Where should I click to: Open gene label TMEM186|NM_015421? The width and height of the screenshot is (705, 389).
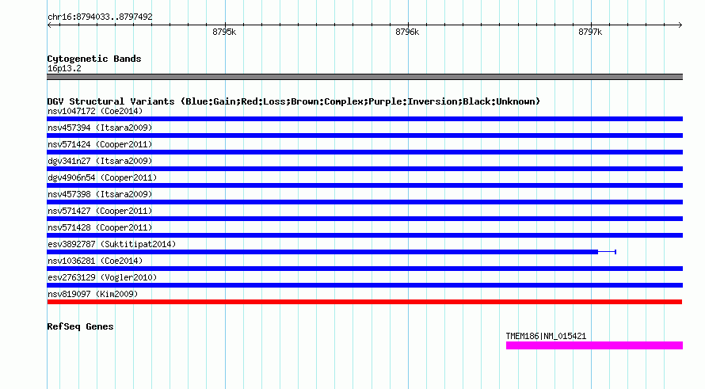tap(546, 336)
